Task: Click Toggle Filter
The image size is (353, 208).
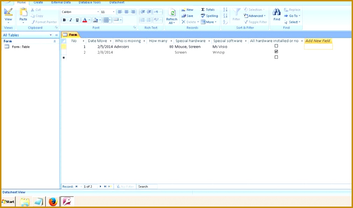Action: click(x=255, y=22)
